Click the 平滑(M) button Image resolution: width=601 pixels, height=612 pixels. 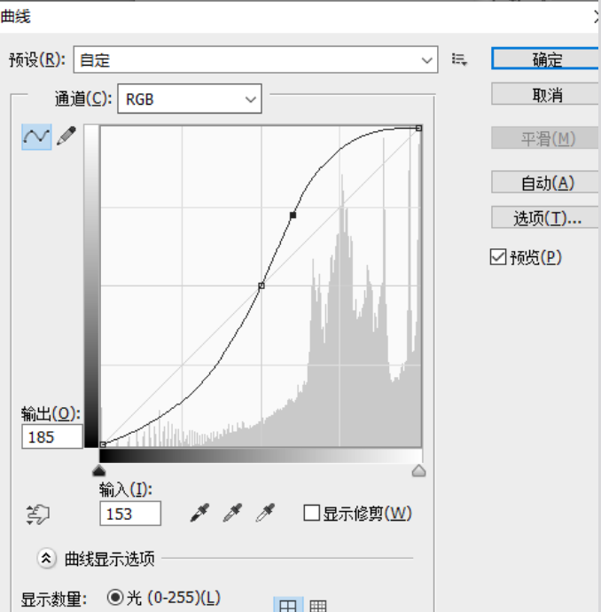[x=545, y=138]
